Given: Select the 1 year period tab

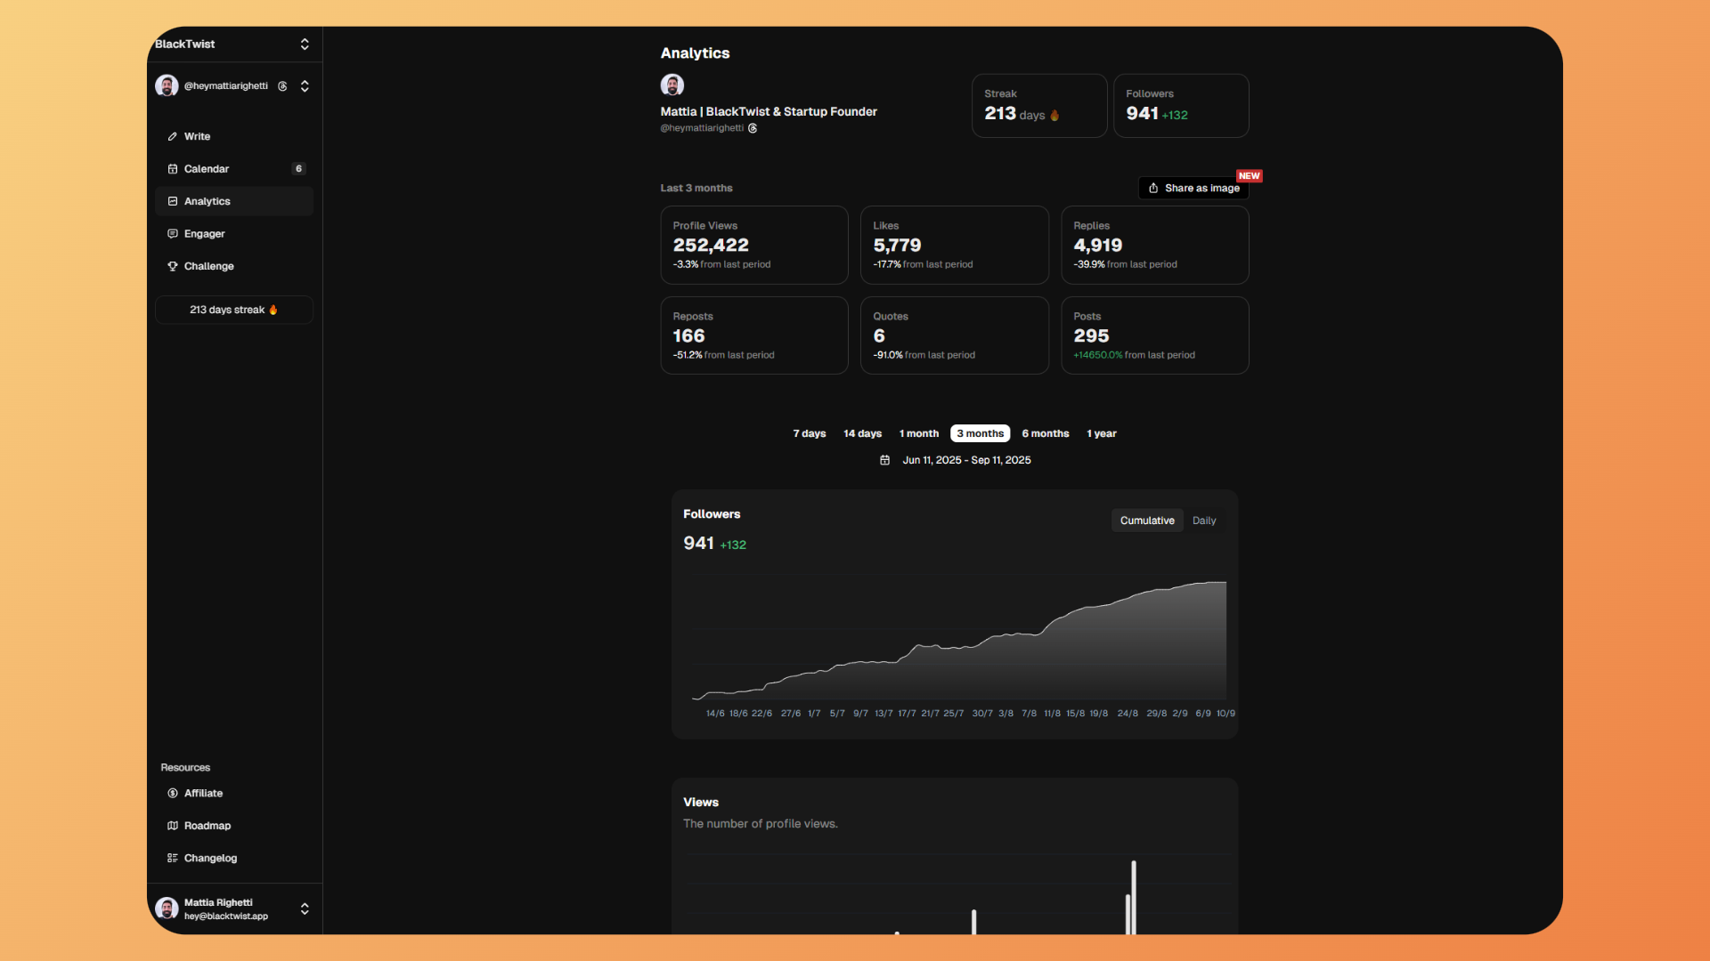Looking at the screenshot, I should (1102, 434).
